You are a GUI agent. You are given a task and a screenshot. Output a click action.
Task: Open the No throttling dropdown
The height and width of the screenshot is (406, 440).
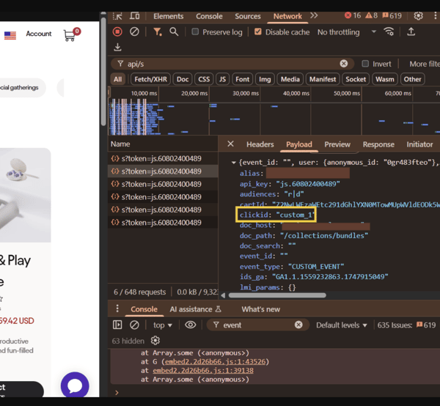347,32
